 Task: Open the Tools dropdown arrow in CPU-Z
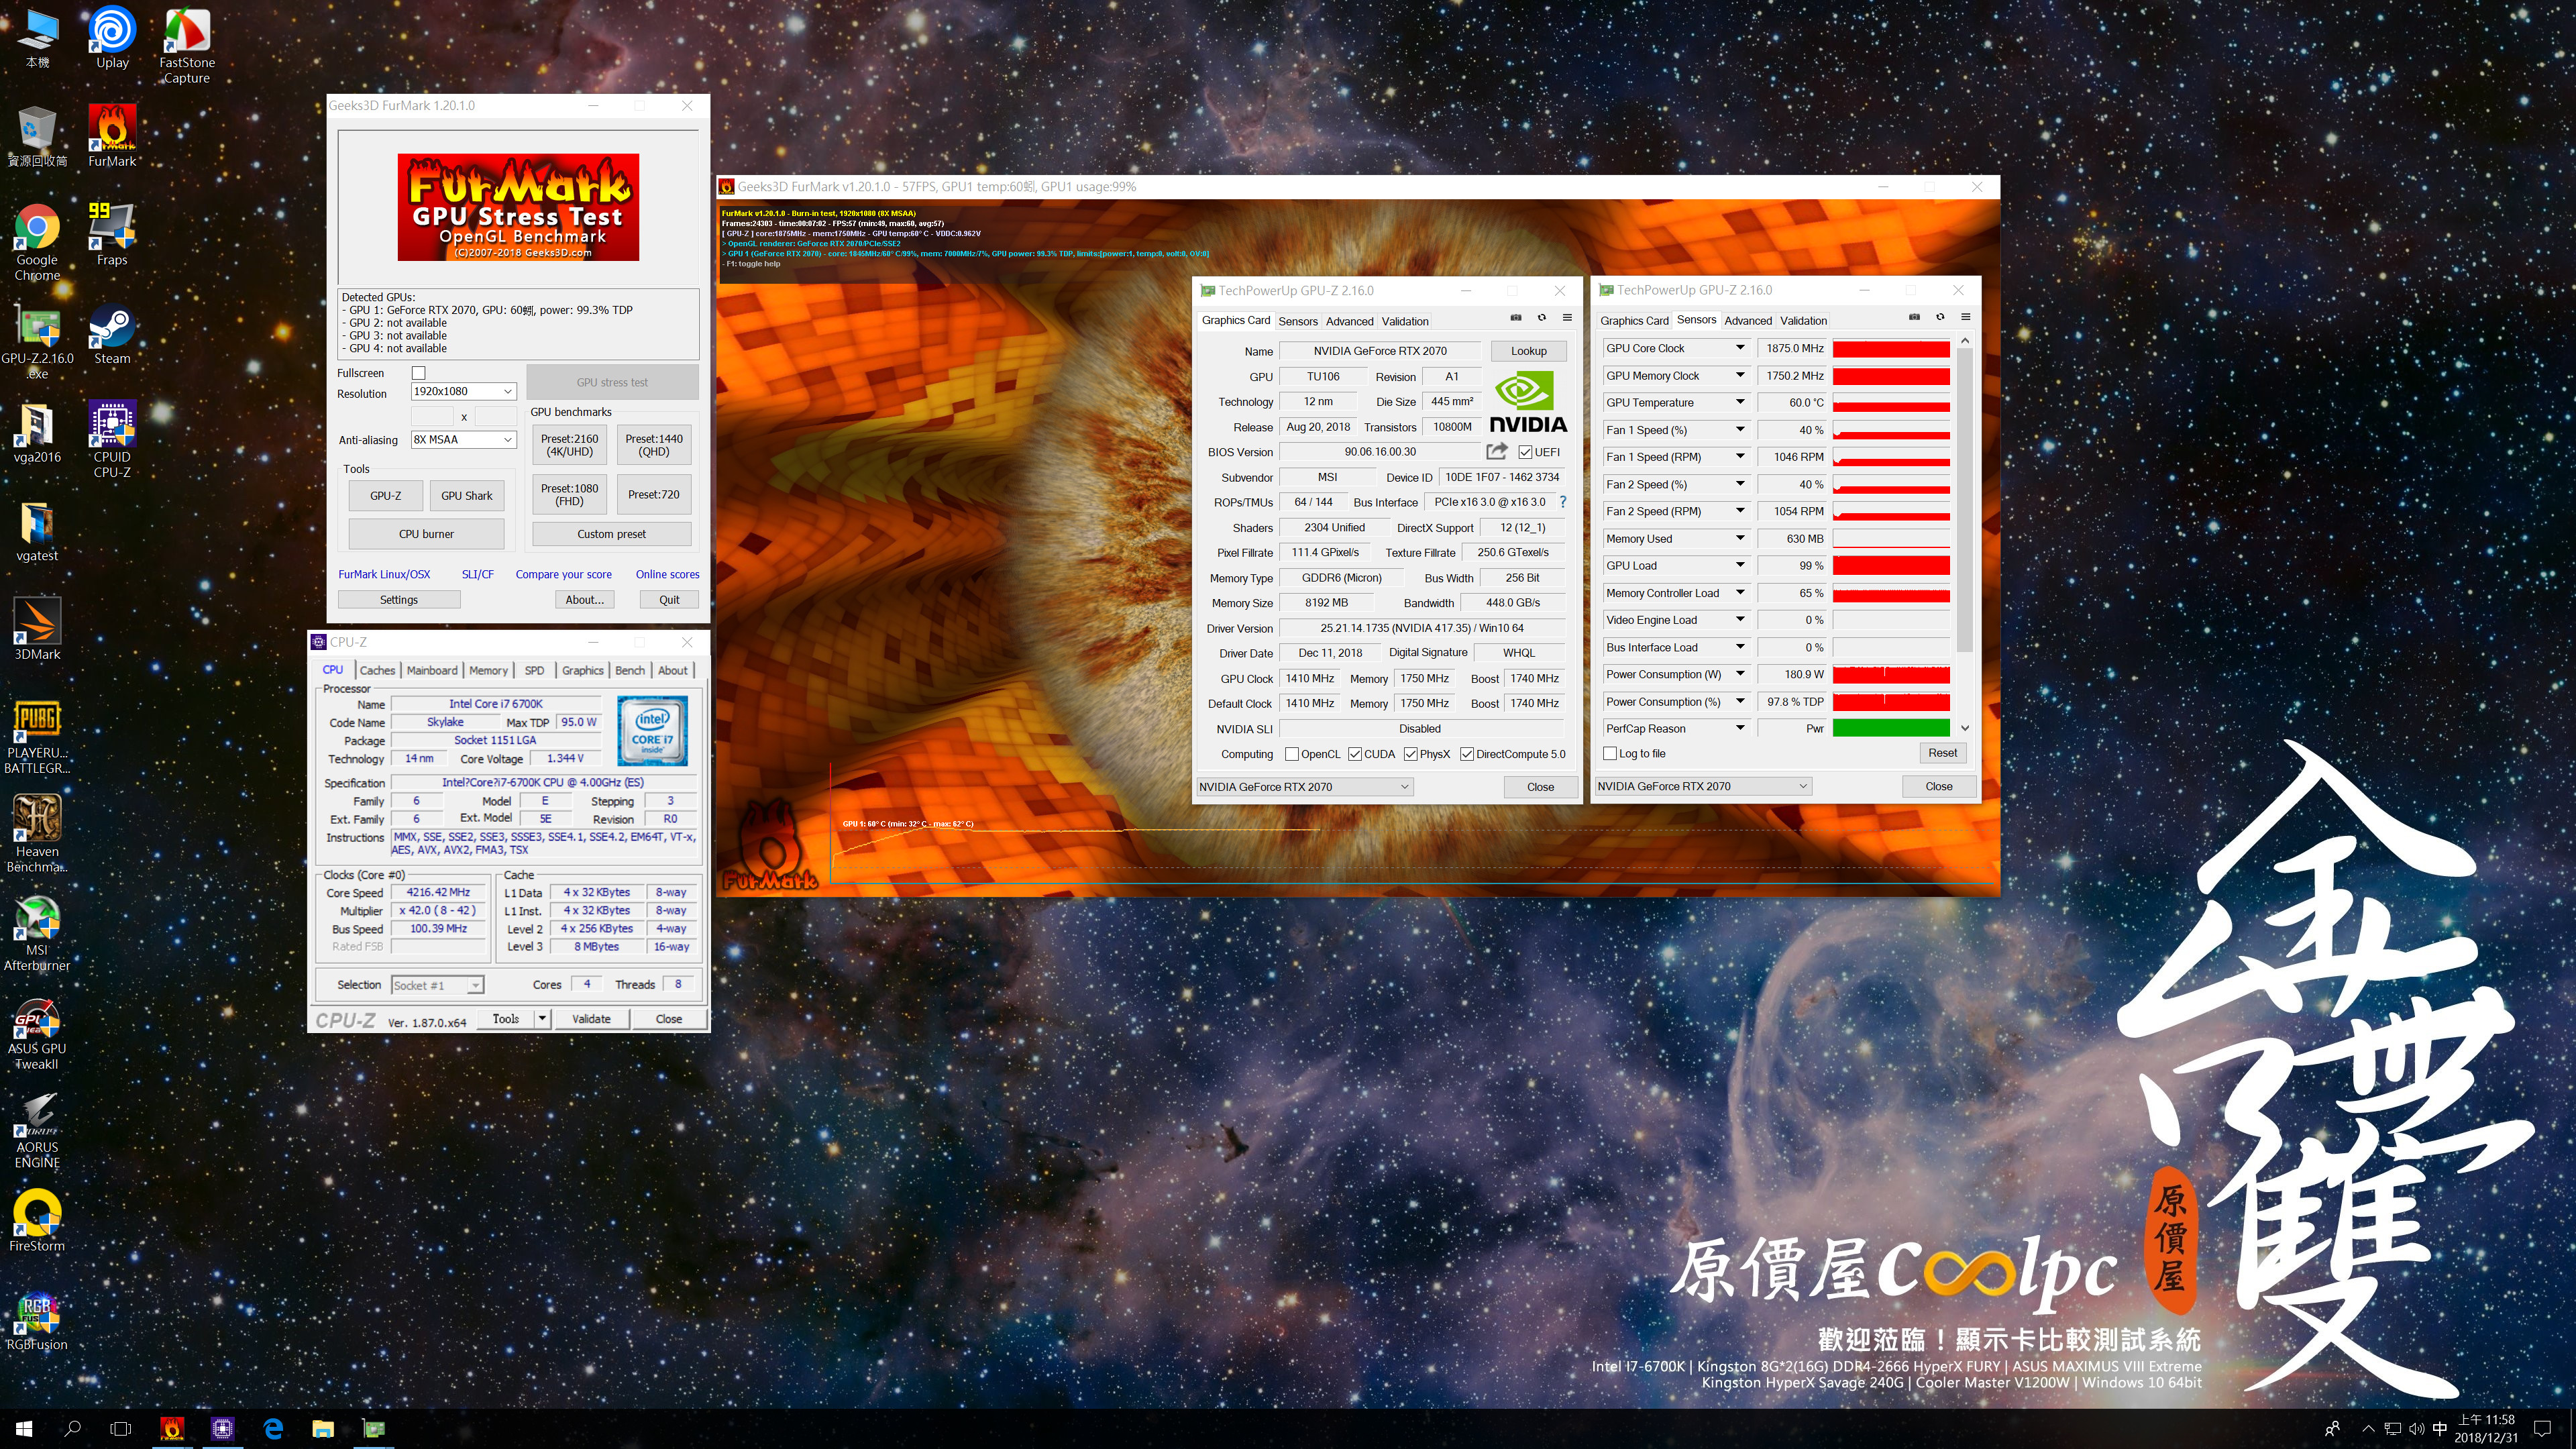tap(542, 1018)
